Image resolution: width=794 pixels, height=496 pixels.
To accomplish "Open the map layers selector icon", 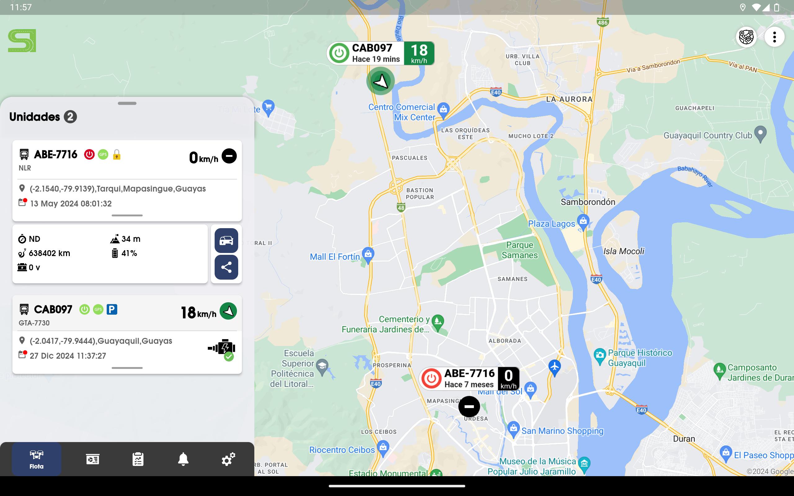I will tap(746, 37).
